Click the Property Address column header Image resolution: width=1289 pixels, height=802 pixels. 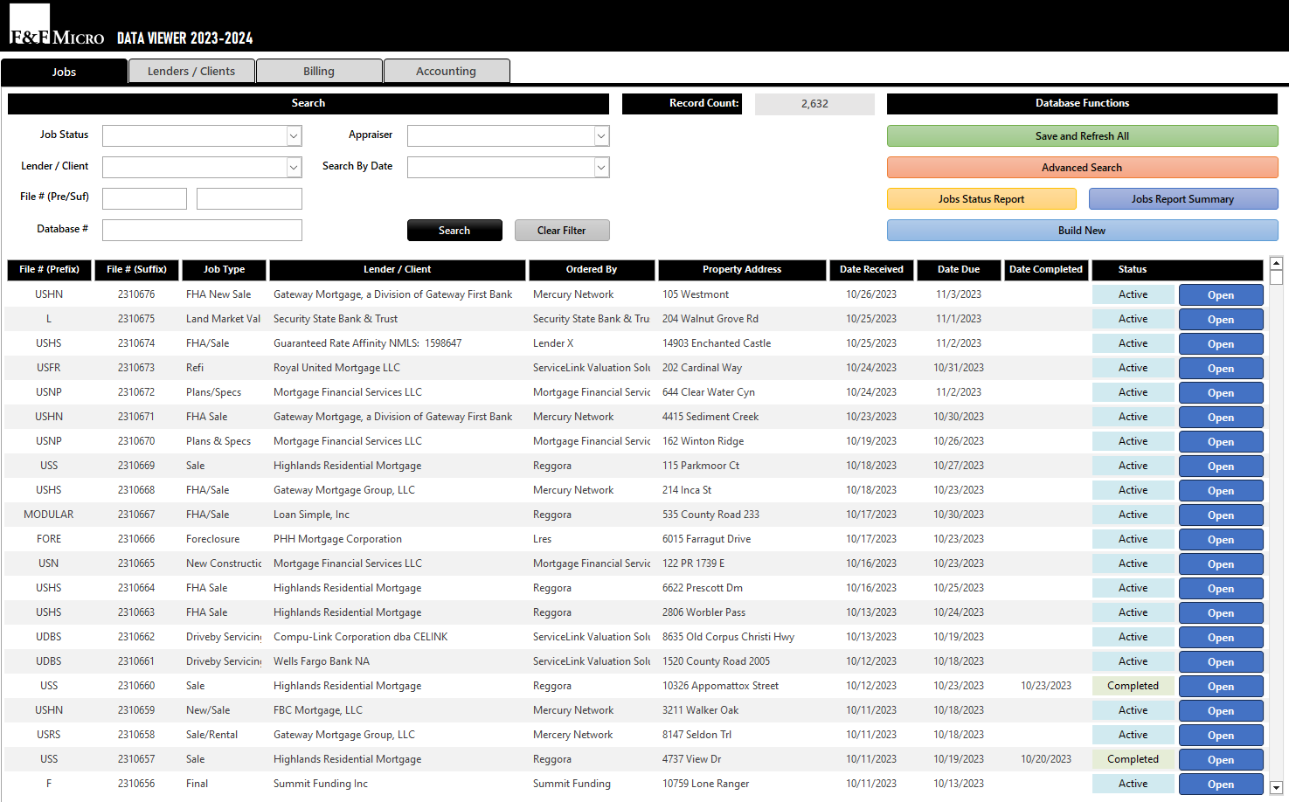coord(742,269)
